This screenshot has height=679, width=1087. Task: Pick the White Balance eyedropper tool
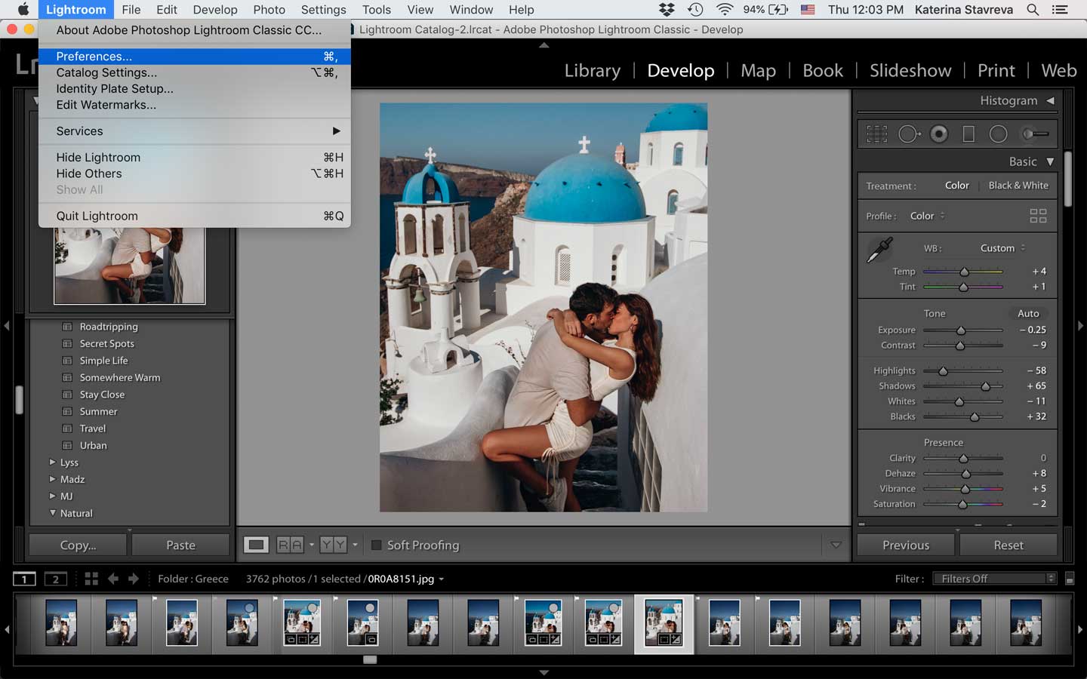tap(879, 250)
